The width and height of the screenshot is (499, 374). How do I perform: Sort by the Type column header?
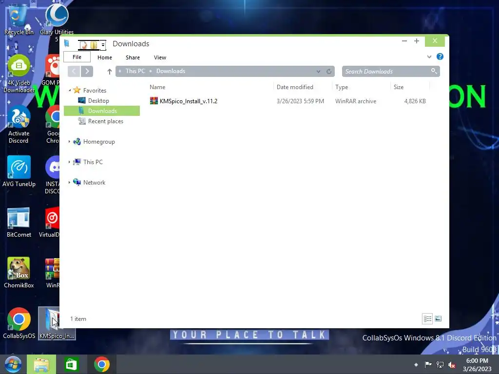361,87
